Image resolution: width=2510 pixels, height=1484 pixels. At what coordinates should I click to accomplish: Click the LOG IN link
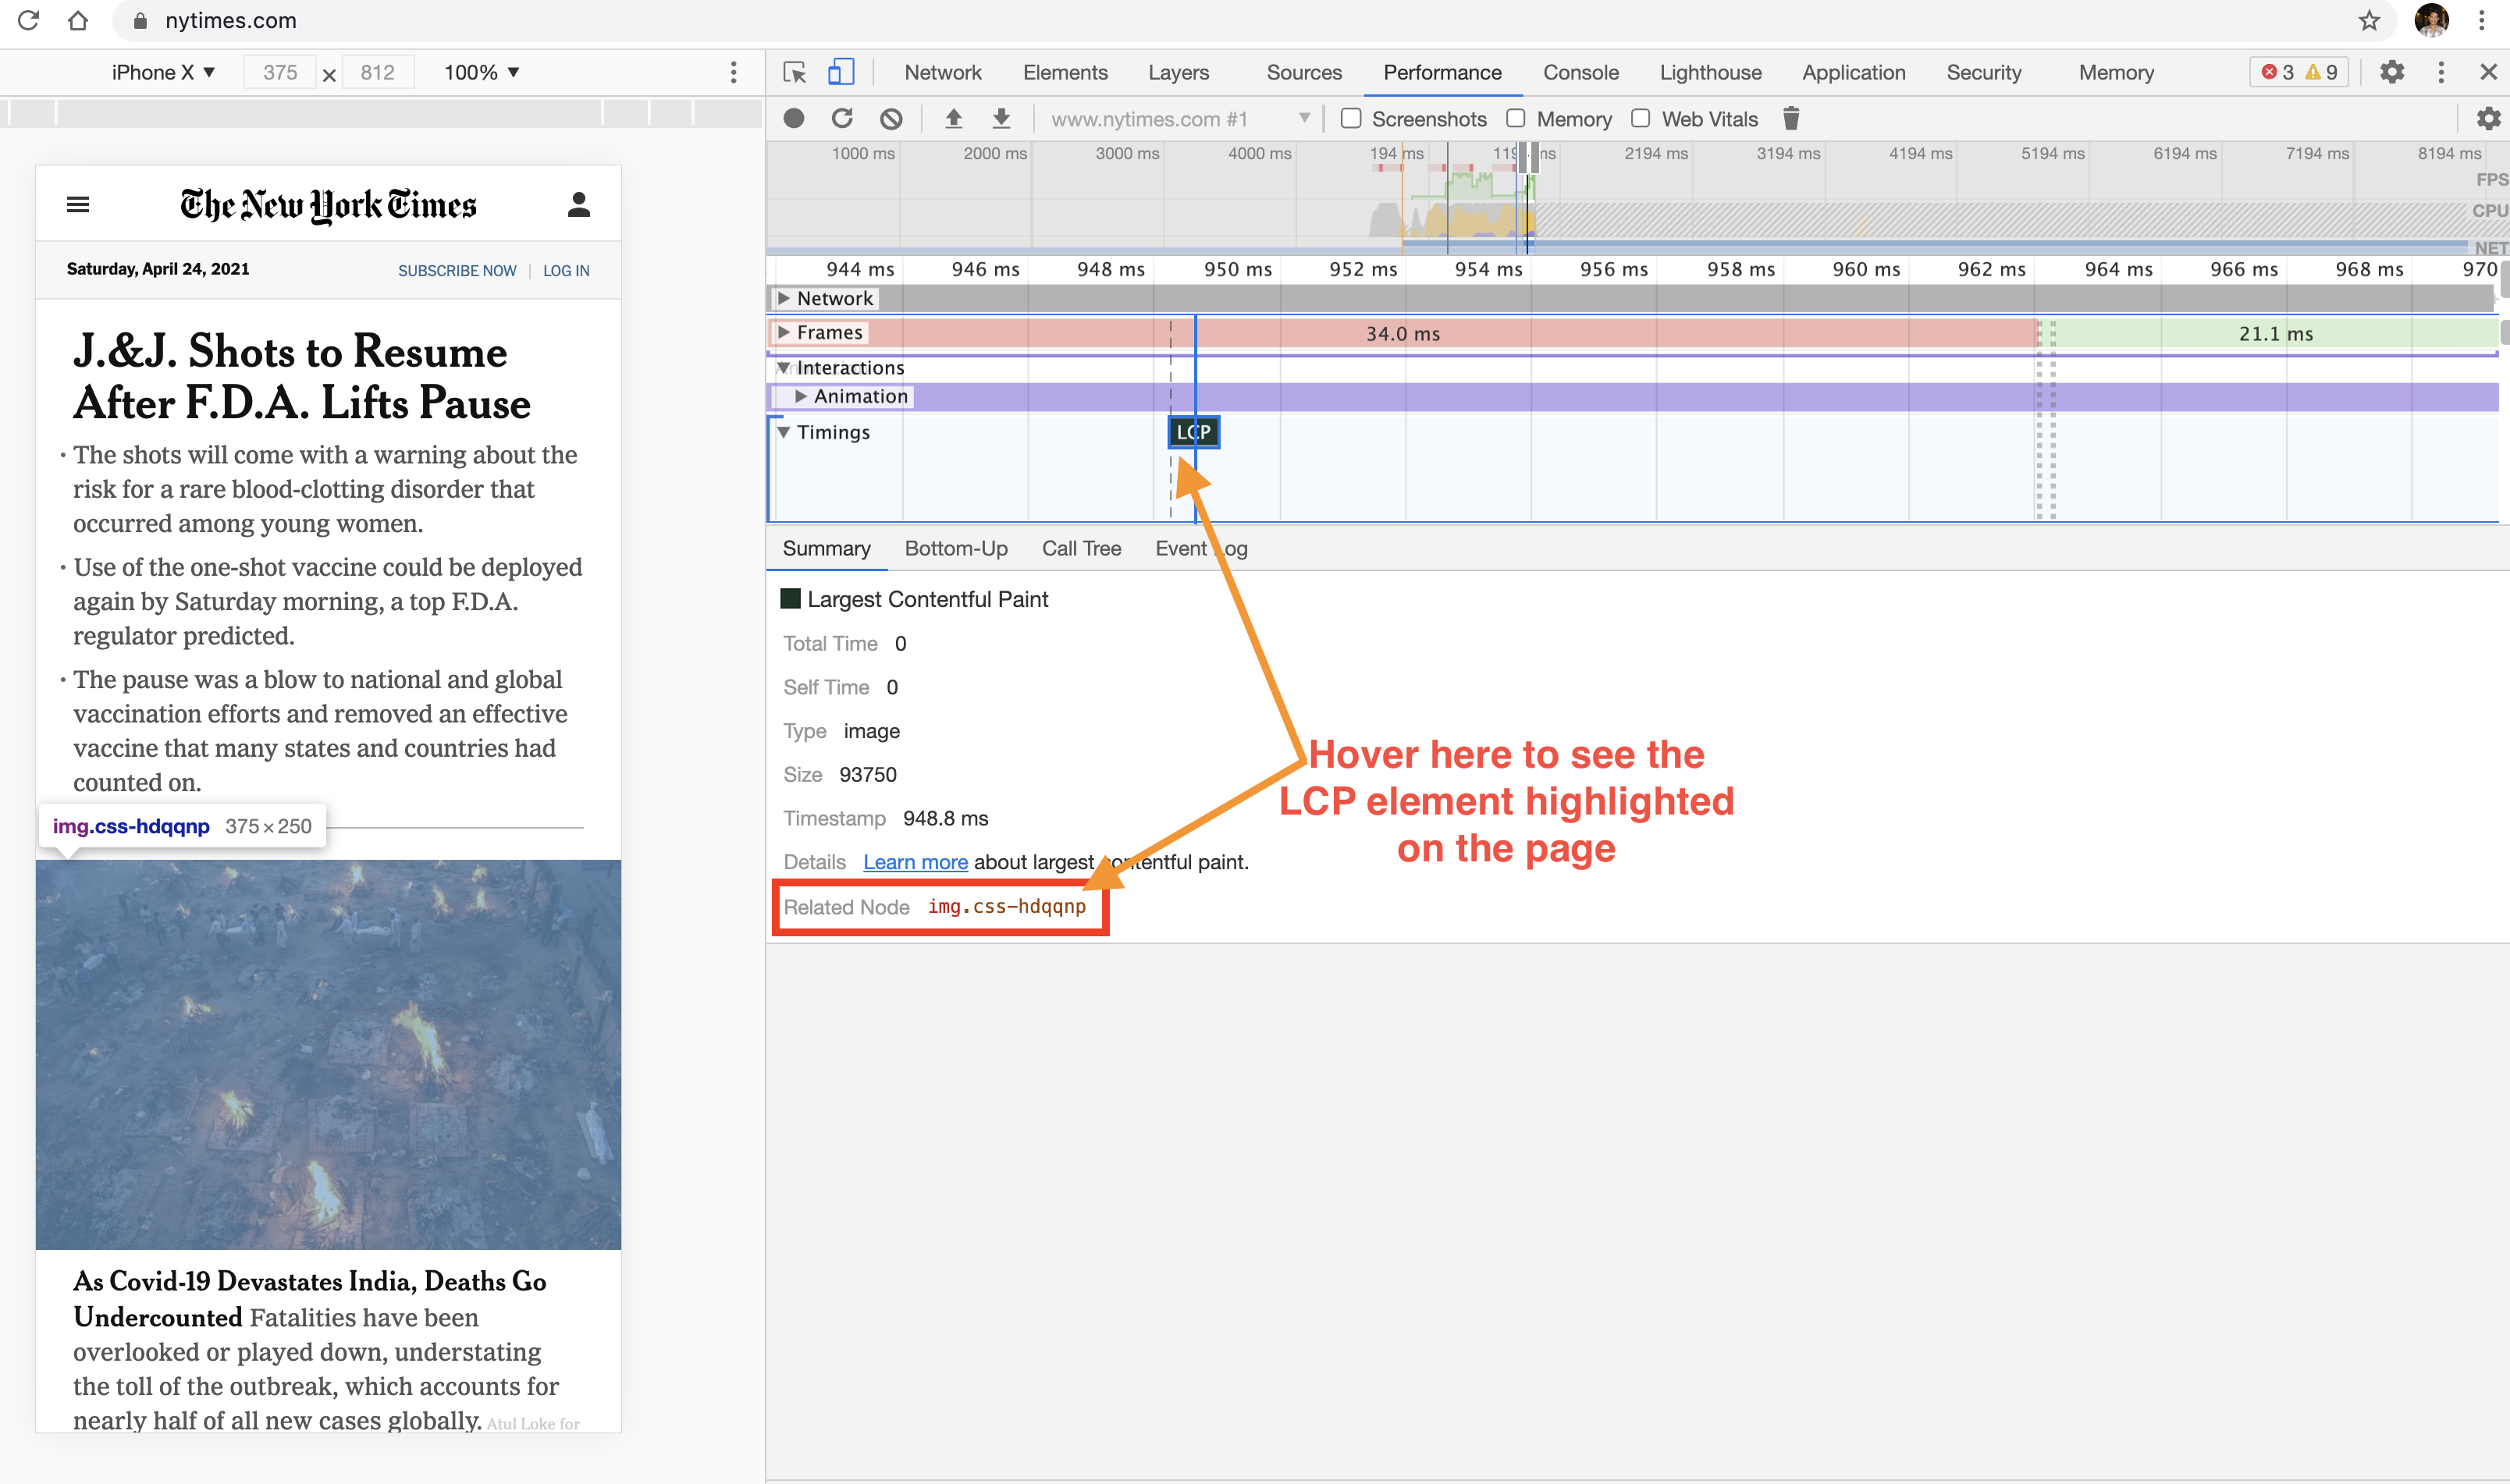point(566,271)
